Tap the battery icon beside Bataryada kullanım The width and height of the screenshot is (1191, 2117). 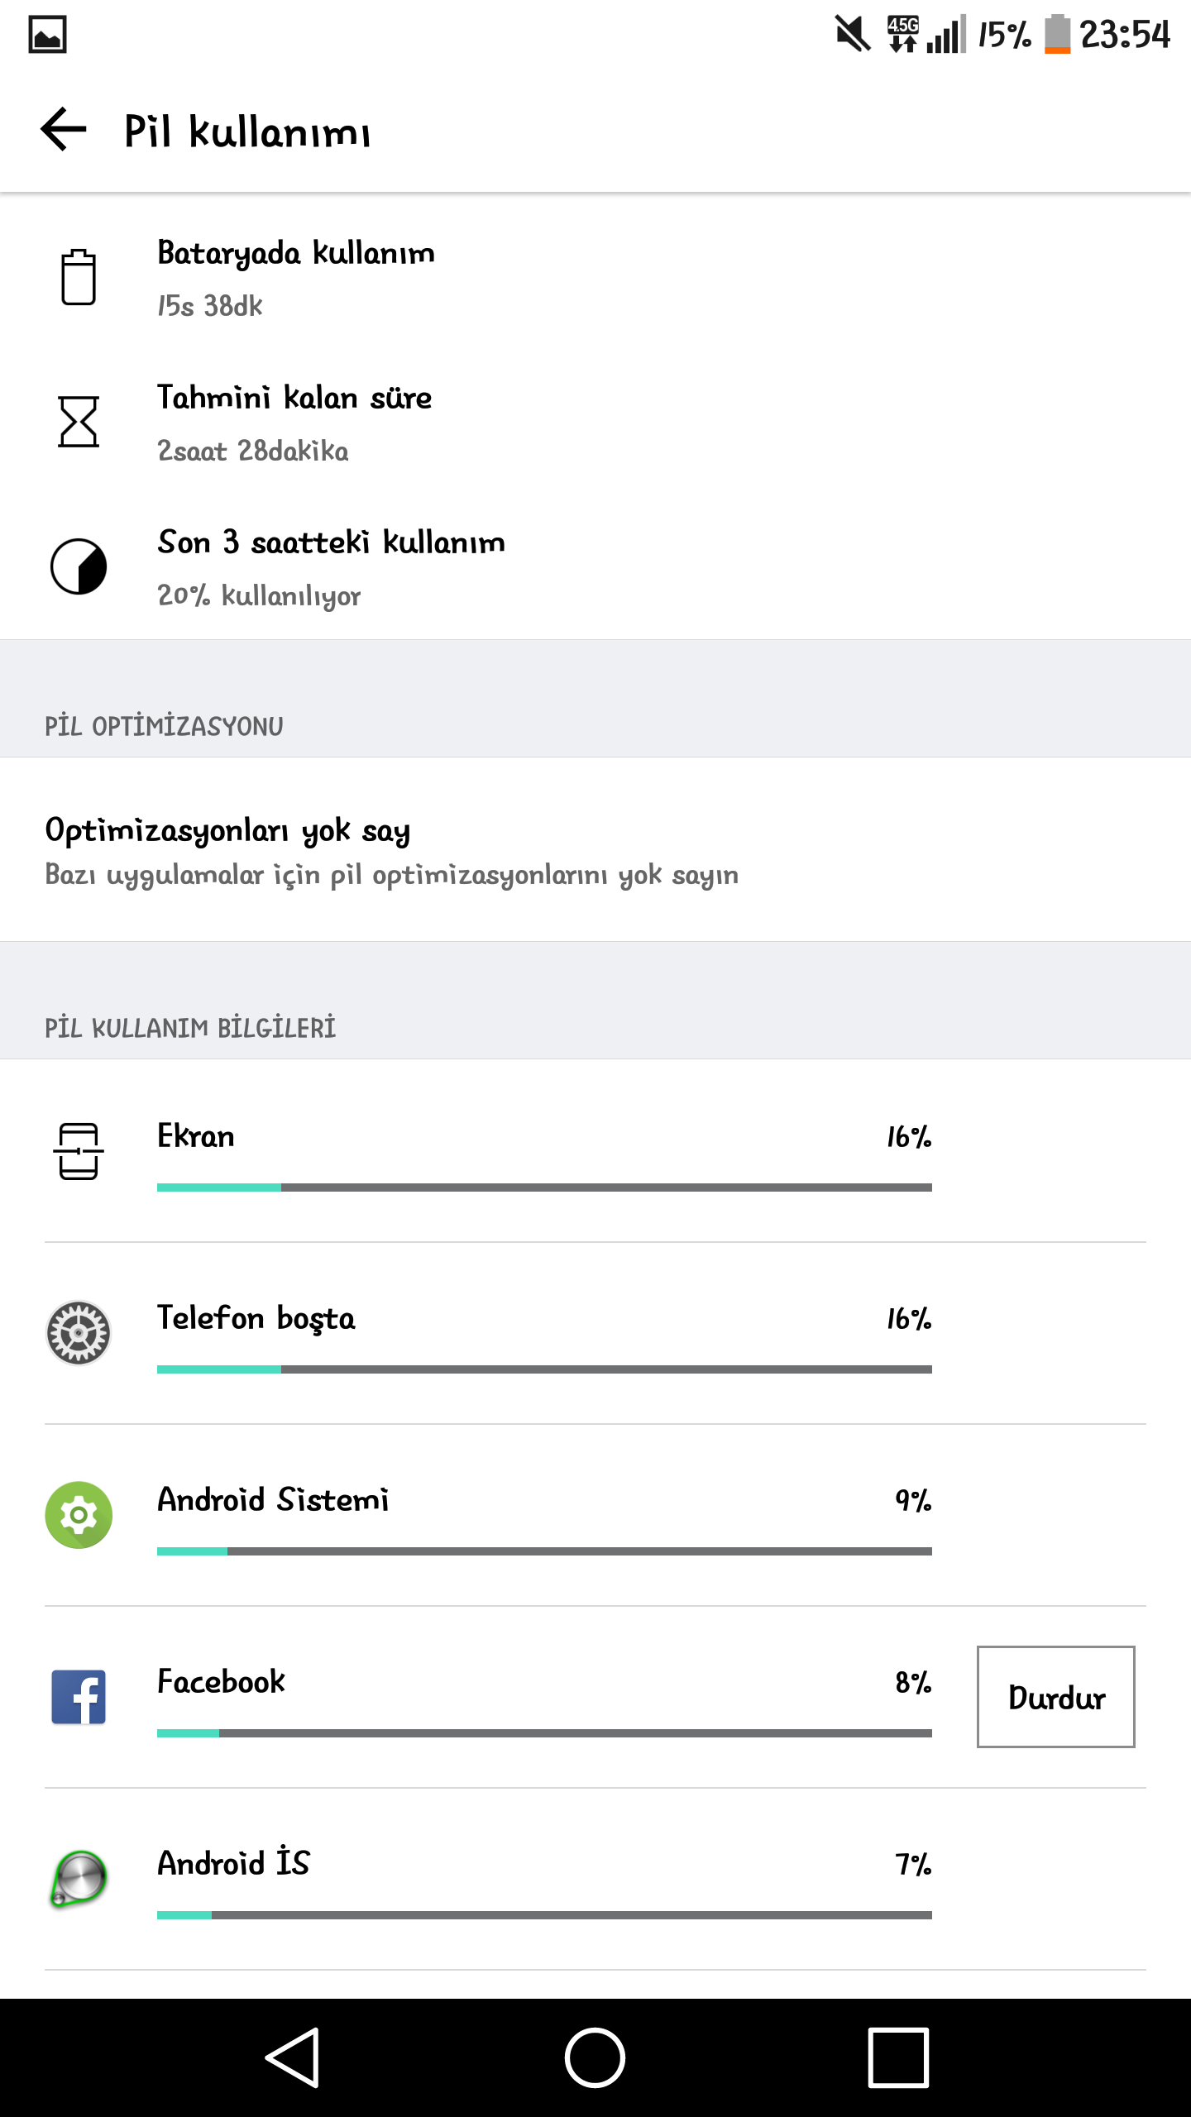coord(79,277)
